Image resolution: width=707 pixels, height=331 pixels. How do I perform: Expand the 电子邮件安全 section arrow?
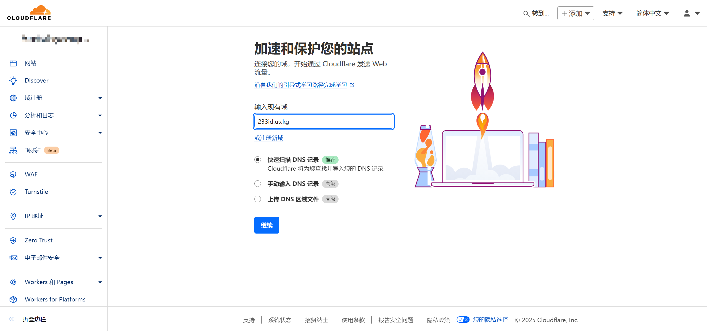(x=100, y=258)
